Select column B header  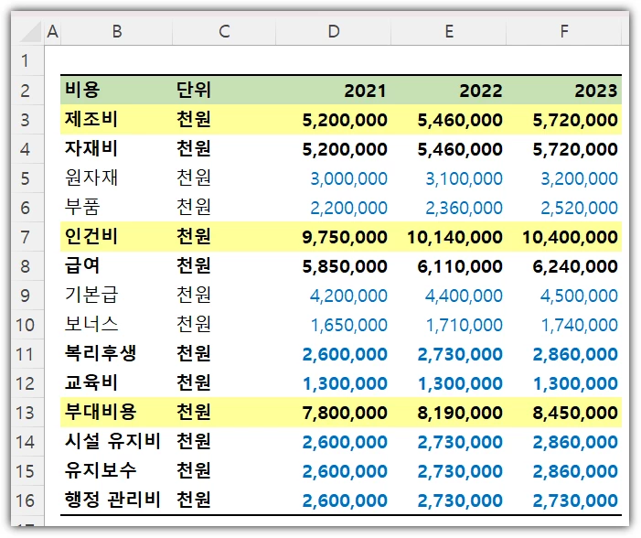(117, 31)
